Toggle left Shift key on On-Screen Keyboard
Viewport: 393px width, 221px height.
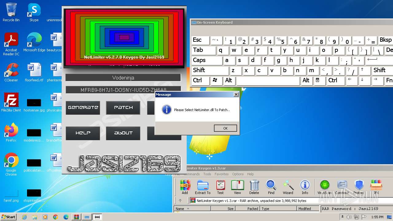click(x=210, y=71)
